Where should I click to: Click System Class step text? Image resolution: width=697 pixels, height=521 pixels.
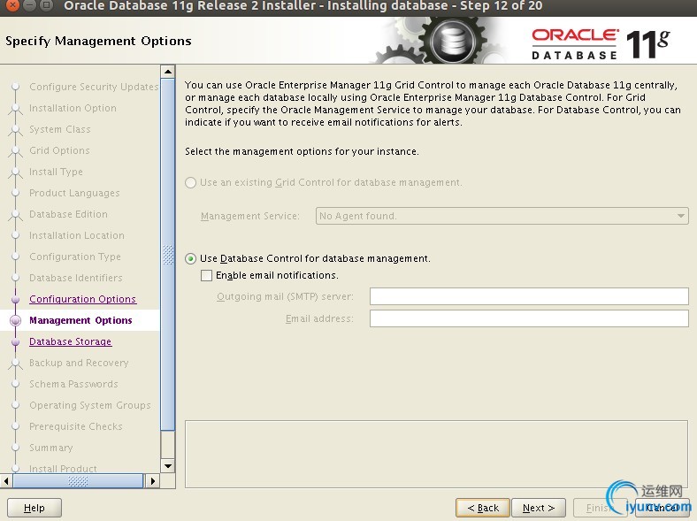[60, 129]
